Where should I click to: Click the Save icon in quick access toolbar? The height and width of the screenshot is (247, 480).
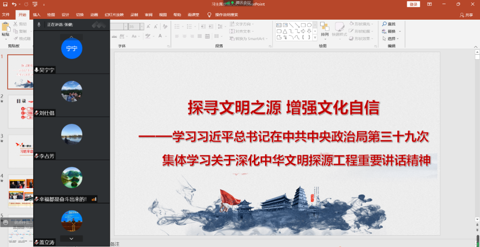coord(5,4)
